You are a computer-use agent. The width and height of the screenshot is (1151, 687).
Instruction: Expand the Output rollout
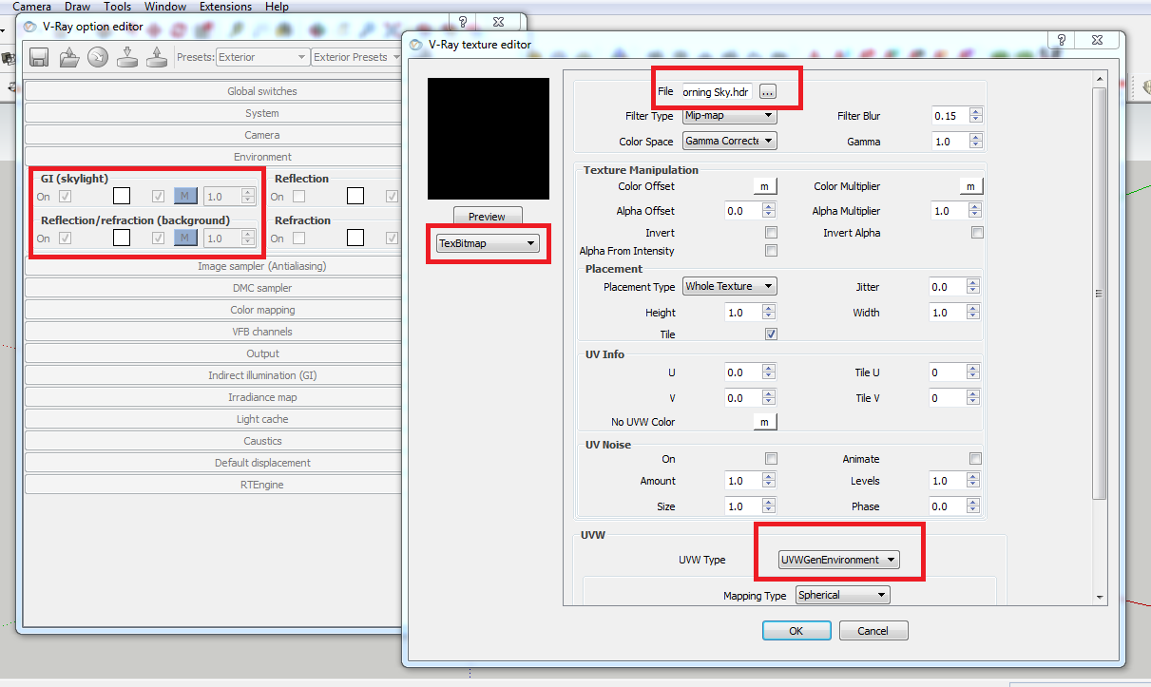tap(213, 353)
